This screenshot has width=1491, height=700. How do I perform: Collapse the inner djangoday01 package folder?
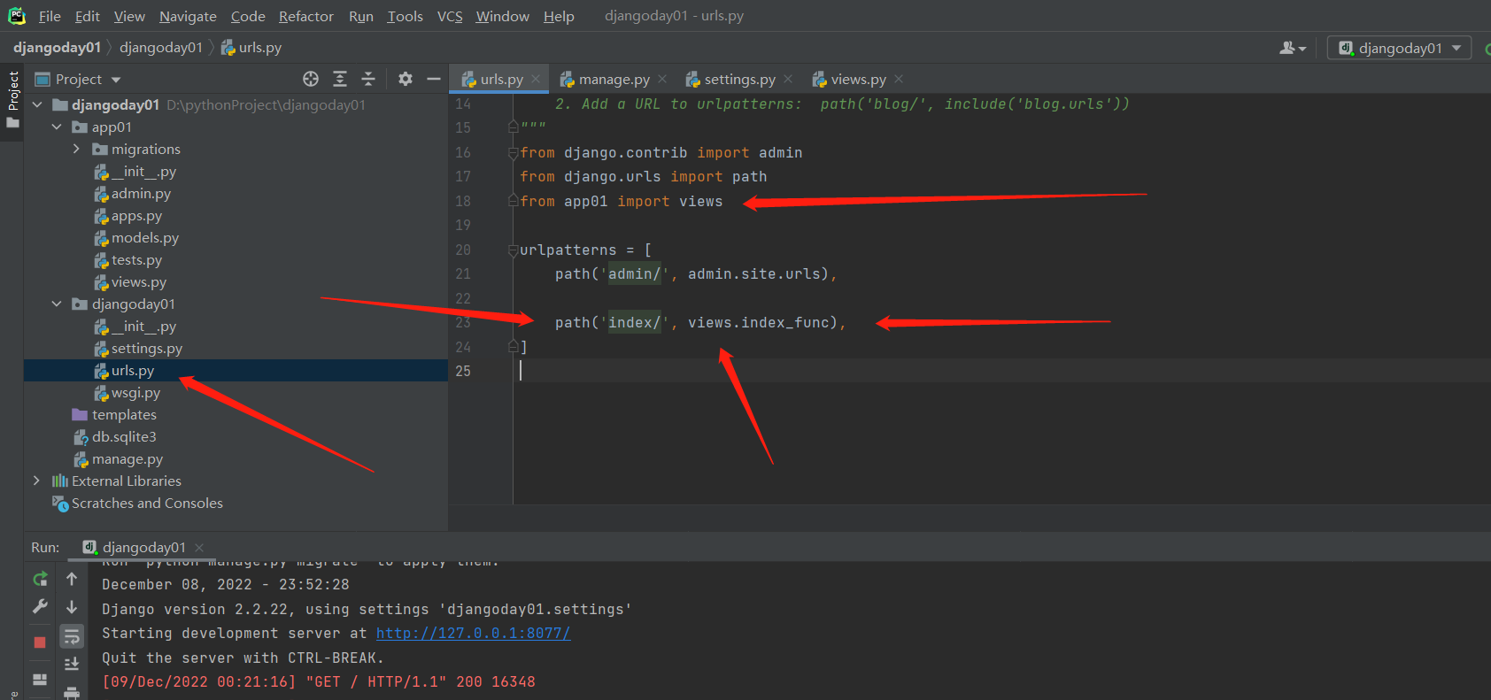pos(57,304)
